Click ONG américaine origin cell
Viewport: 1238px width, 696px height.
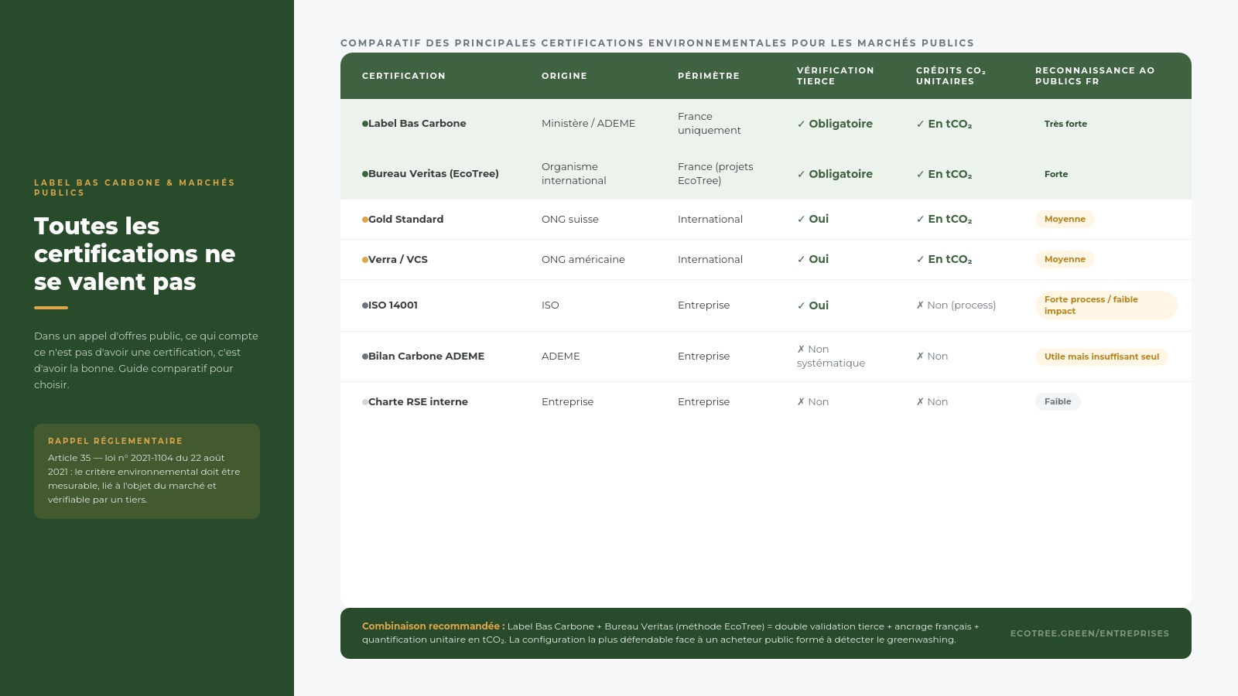pos(583,260)
